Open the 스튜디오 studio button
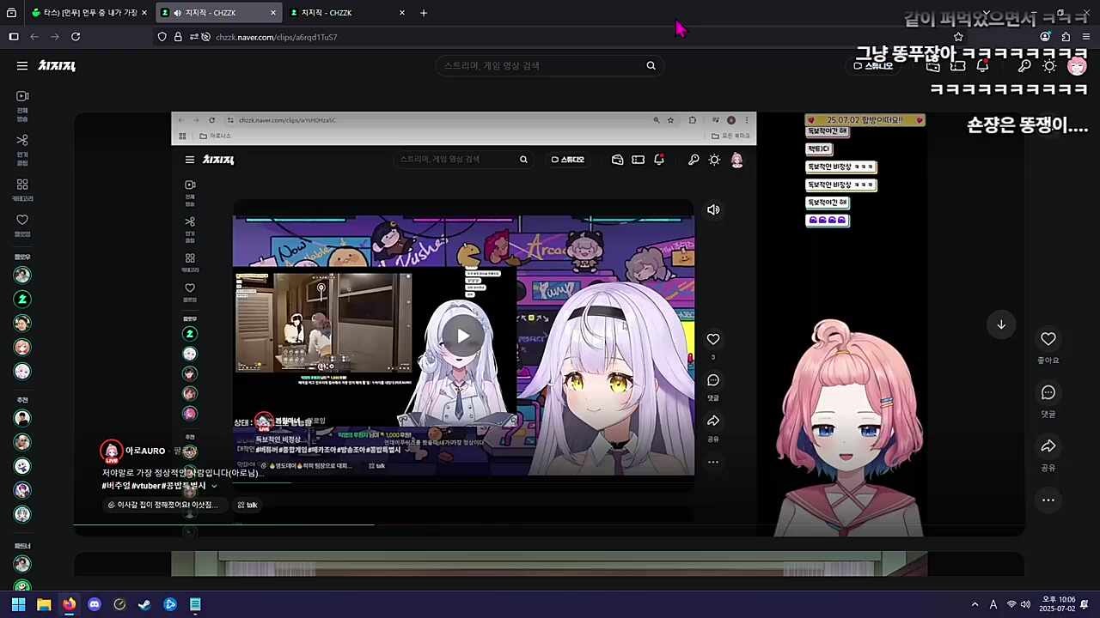Screen dimensions: 1100x618 pos(873,66)
